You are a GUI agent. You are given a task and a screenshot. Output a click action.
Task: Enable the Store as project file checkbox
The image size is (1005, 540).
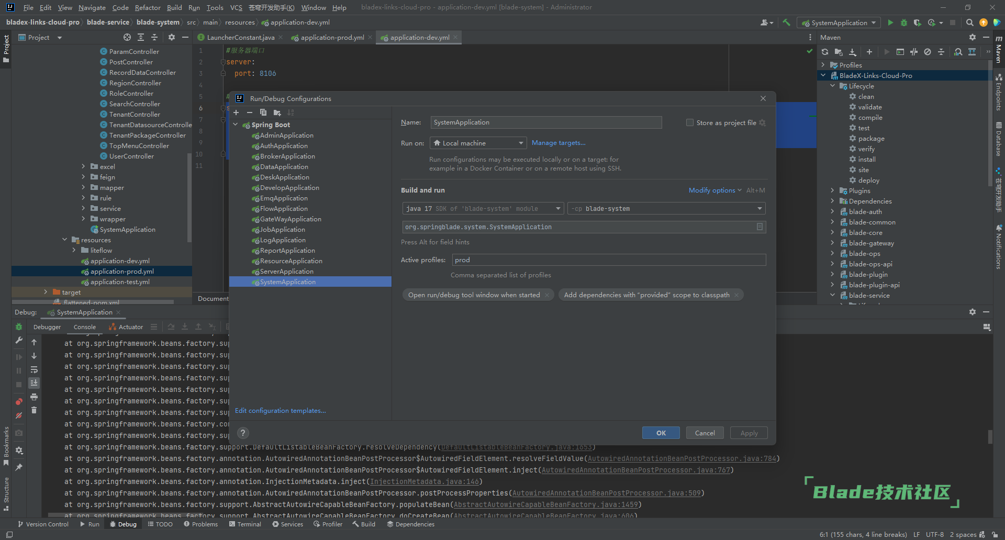[690, 122]
